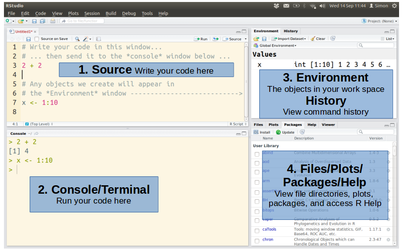
Task: Load the caTools package checkbox
Action: [257, 231]
